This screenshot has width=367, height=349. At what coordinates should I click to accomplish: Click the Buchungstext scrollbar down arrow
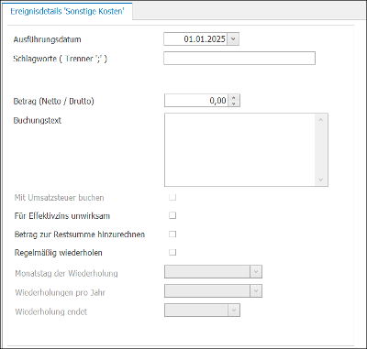pos(321,180)
